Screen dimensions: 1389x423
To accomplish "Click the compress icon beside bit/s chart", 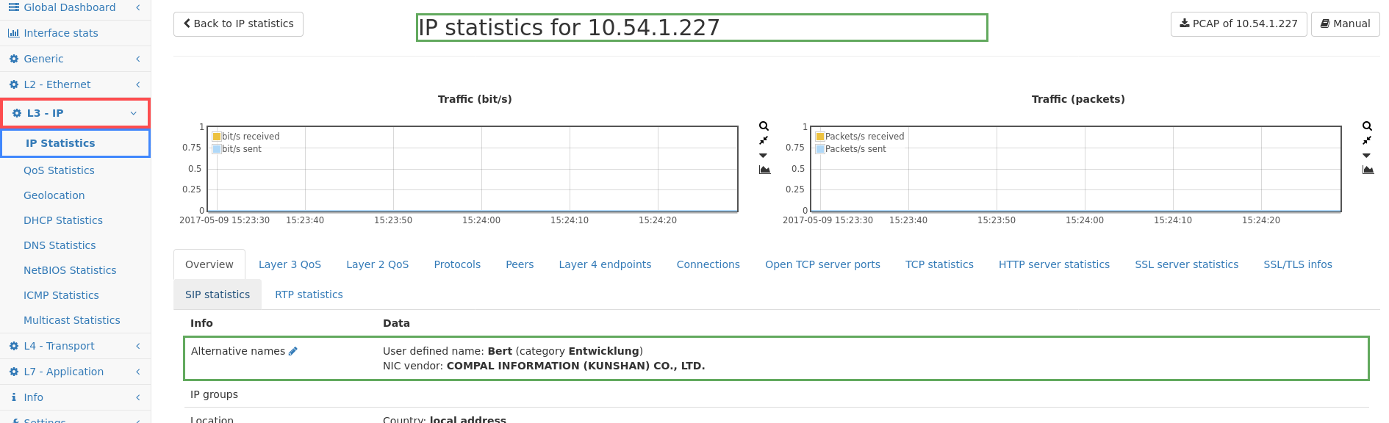I will pyautogui.click(x=764, y=140).
